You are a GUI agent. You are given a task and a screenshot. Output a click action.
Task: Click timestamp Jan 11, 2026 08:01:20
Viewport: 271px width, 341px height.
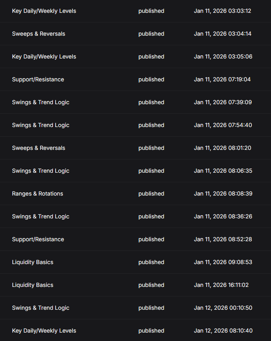[x=223, y=148]
